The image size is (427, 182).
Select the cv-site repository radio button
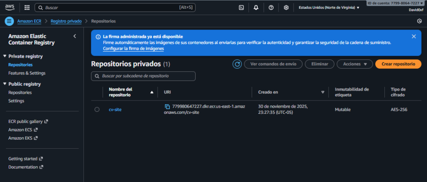click(97, 110)
